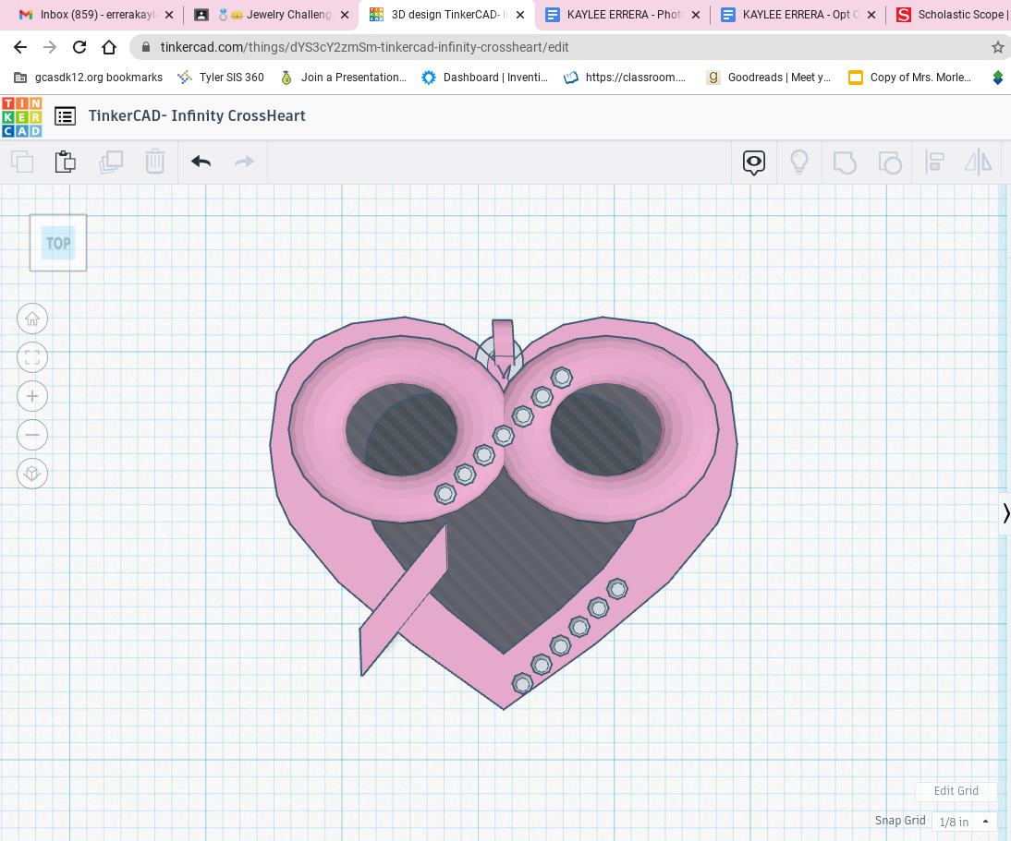Expand the collapsed right shapes panel
This screenshot has width=1011, height=841.
pos(1005,513)
